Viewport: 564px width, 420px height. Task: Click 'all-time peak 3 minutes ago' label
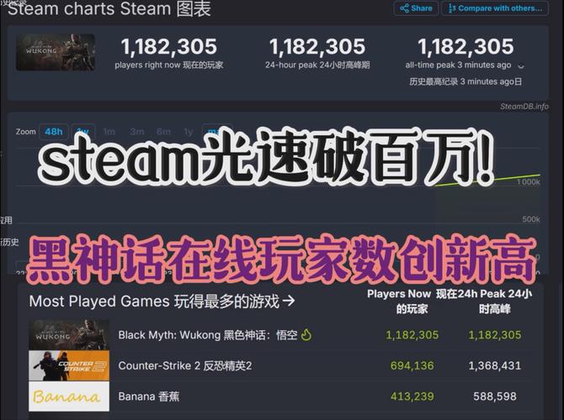(x=458, y=65)
